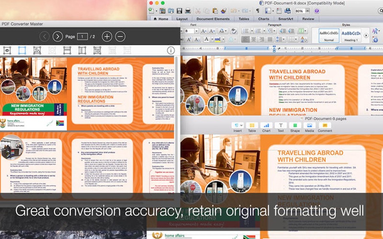
Task: Toggle justify text alignment
Action: (270, 39)
